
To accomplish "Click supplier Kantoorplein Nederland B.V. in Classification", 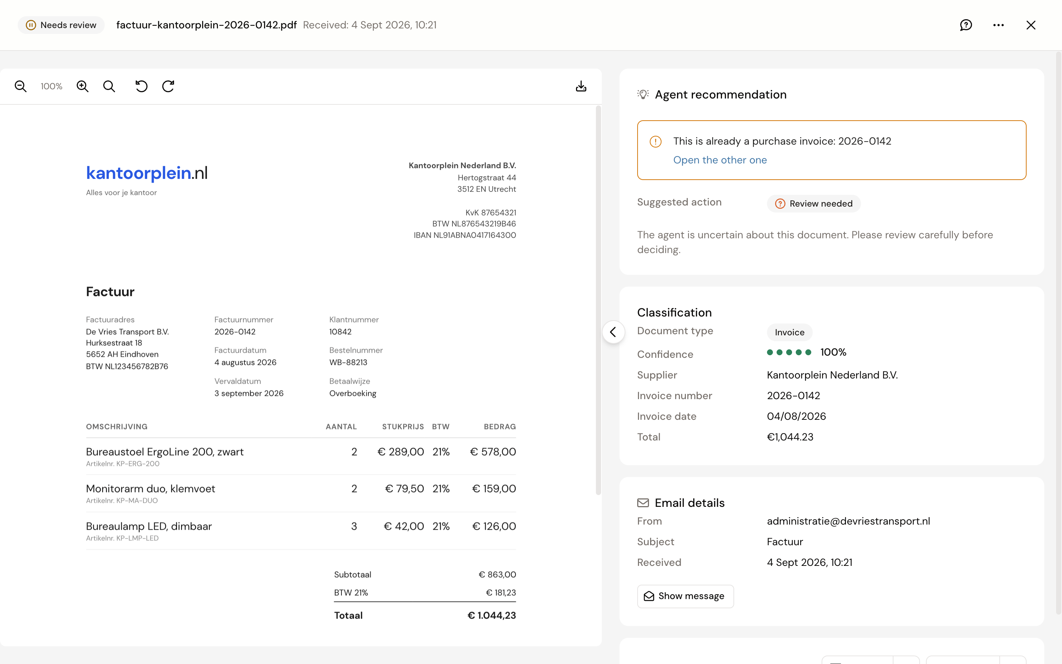I will [832, 375].
